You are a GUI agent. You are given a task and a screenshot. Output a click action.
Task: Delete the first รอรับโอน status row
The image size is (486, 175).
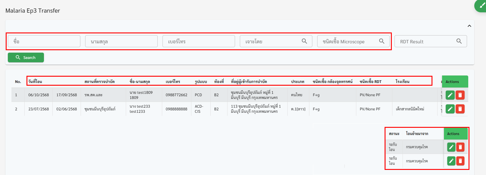[x=460, y=147]
